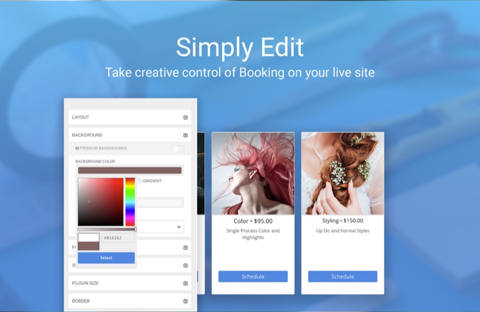Click the Premium Backgrounds help icon
480x312 pixels.
pos(77,148)
